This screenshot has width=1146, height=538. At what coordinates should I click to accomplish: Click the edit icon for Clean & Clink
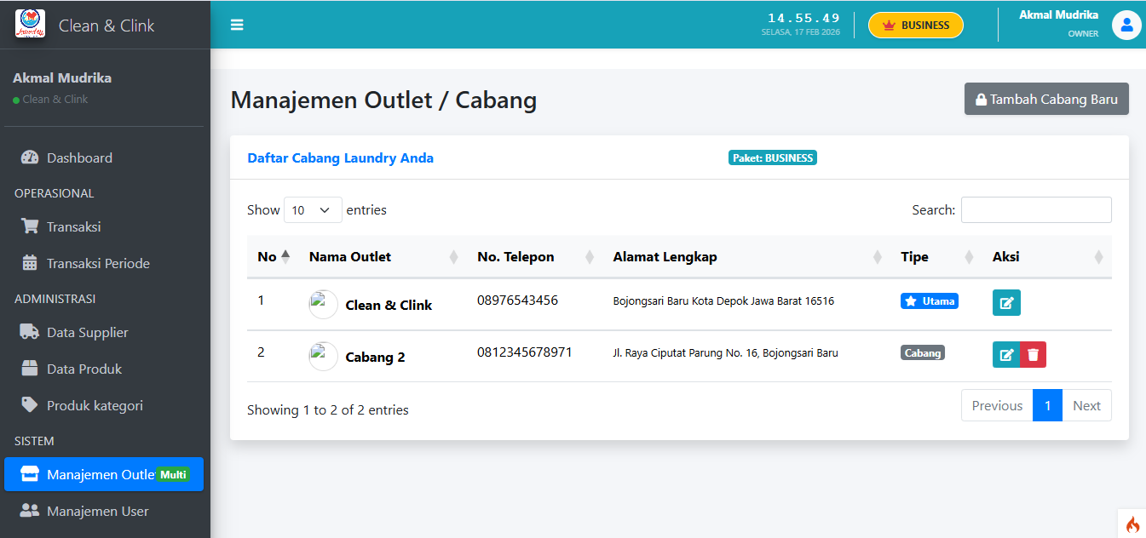click(1006, 303)
